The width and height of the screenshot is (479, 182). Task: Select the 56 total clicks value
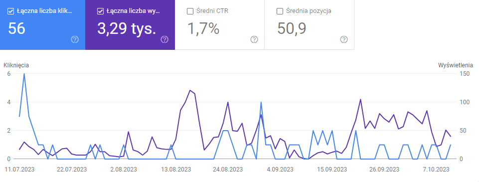16,28
